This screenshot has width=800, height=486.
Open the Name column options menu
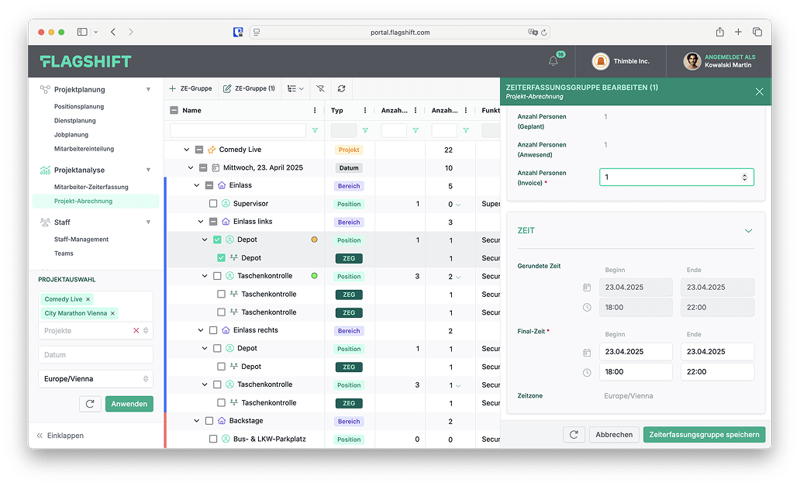[x=315, y=110]
